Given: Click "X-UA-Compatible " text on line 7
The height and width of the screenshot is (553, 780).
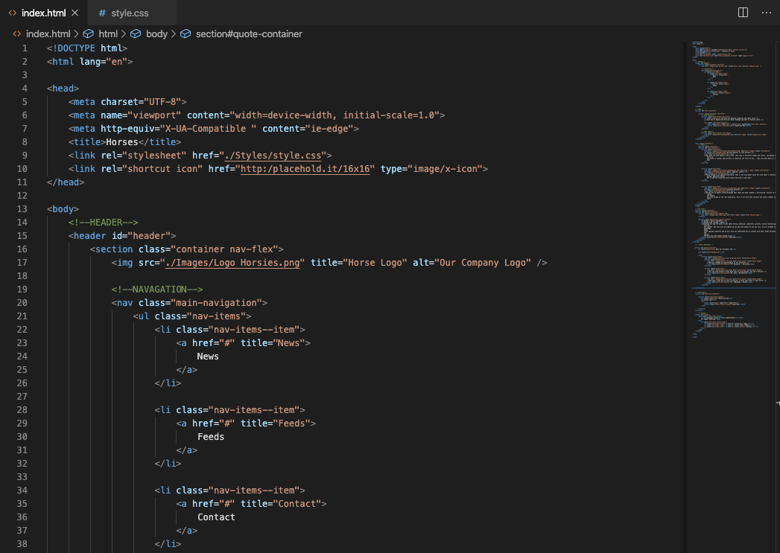Looking at the screenshot, I should (x=208, y=129).
